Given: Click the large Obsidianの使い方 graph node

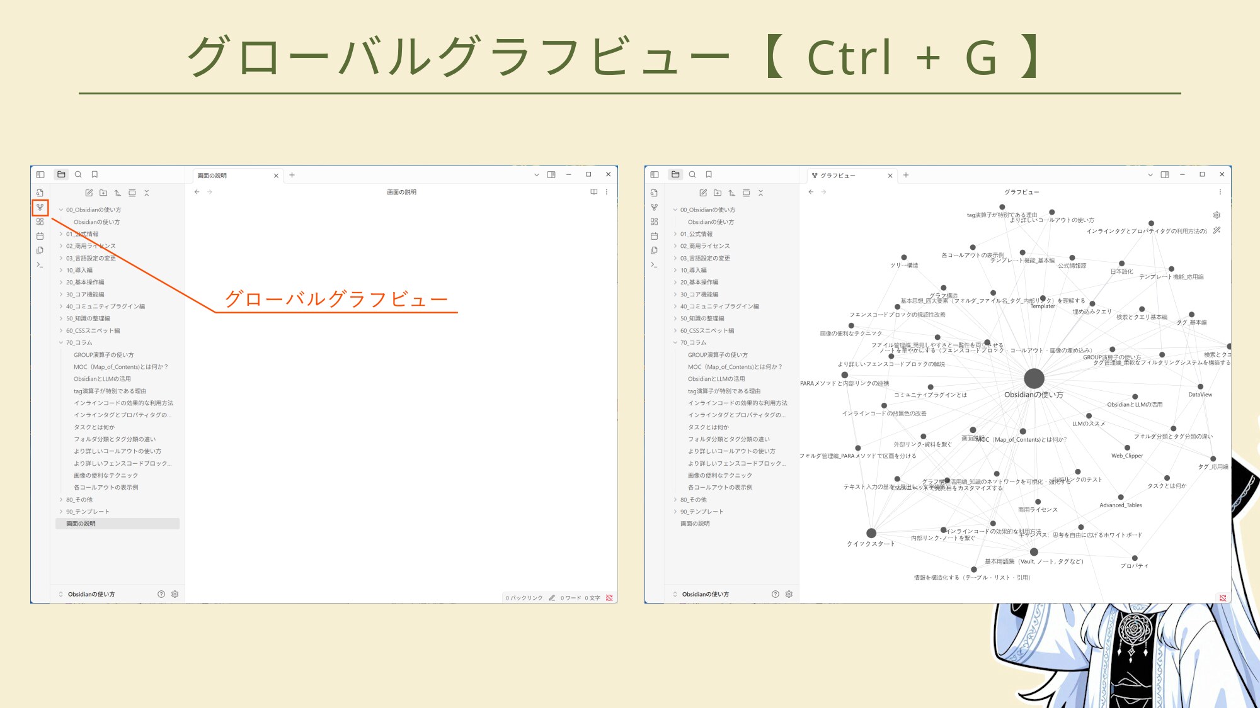Looking at the screenshot, I should click(x=1034, y=378).
